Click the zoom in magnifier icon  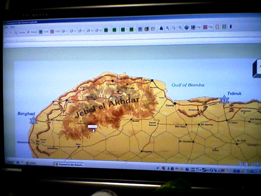point(168,28)
